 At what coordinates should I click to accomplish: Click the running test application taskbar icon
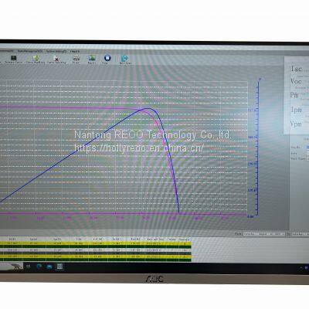[59, 266]
